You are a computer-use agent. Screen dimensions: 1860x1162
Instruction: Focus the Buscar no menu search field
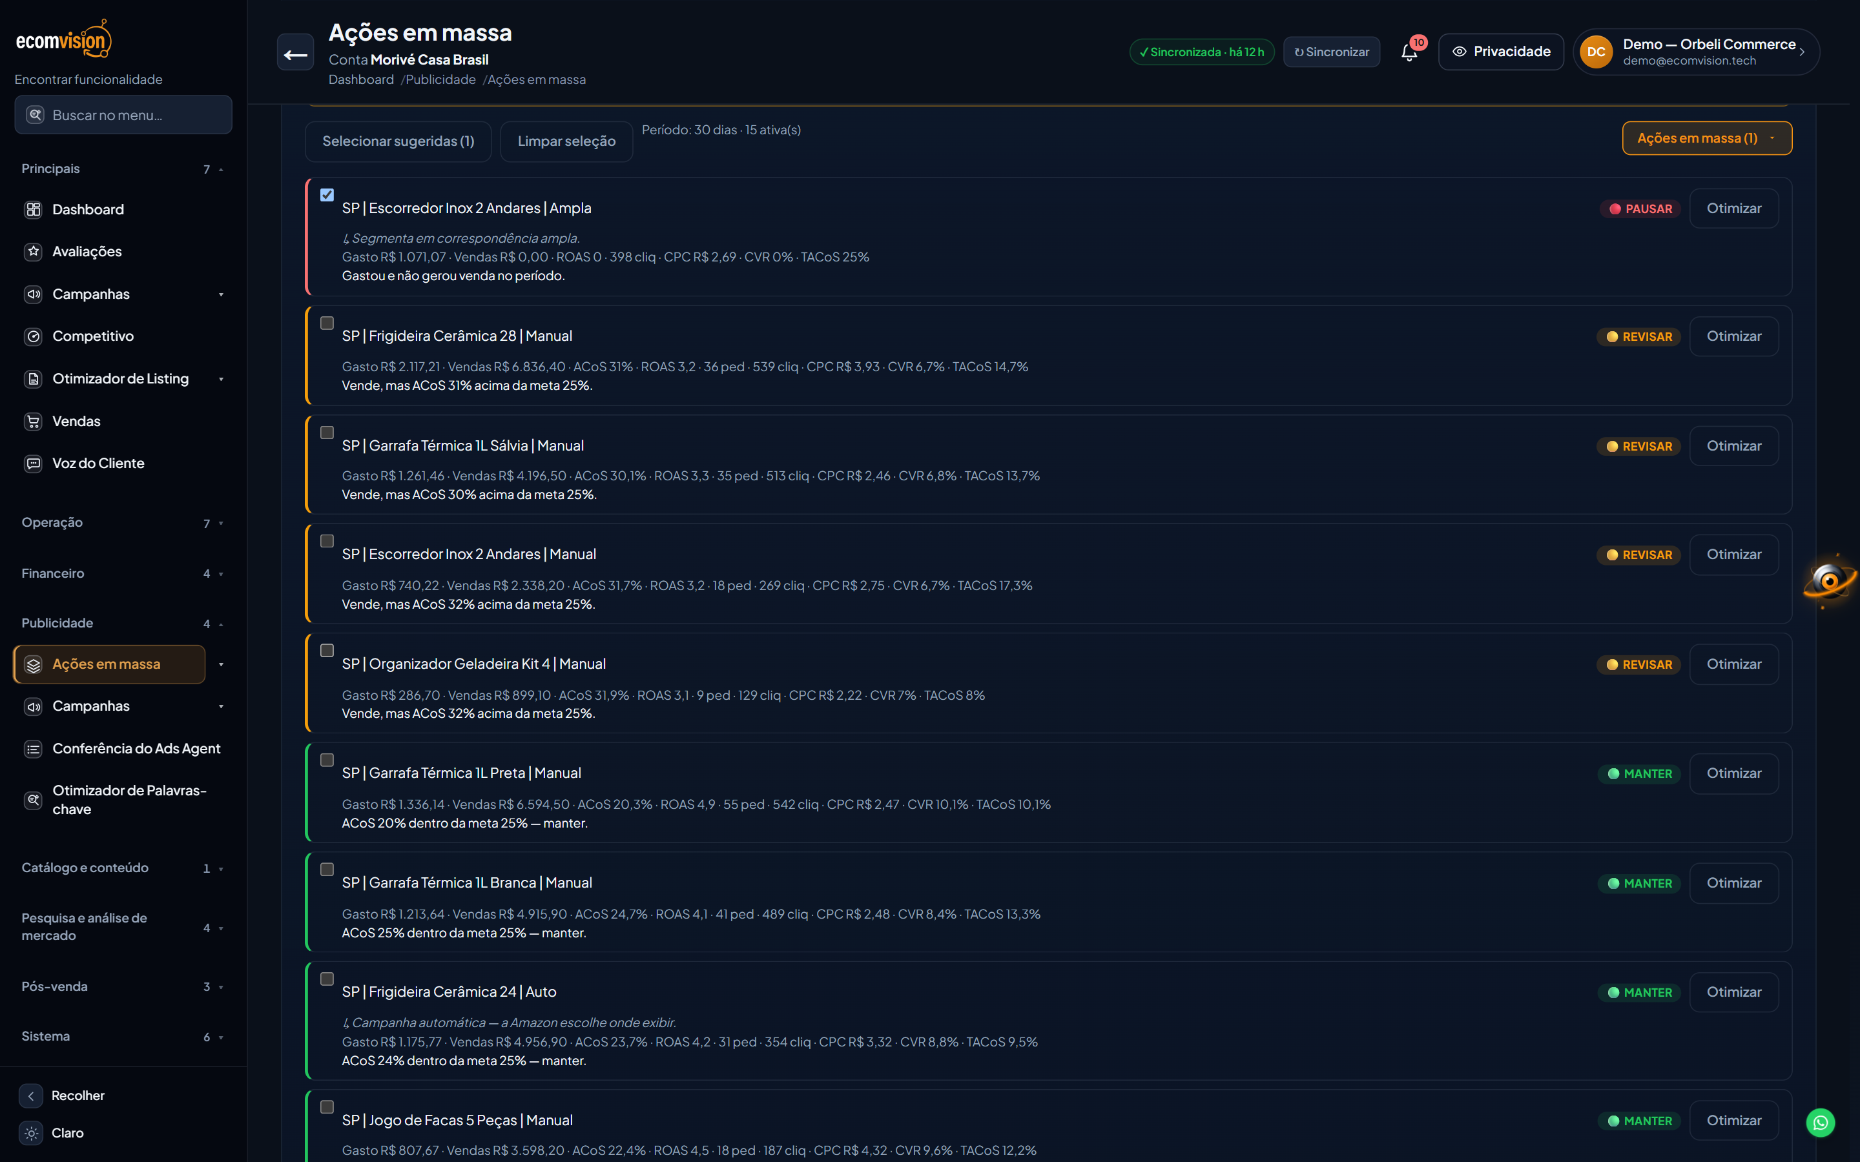click(123, 116)
